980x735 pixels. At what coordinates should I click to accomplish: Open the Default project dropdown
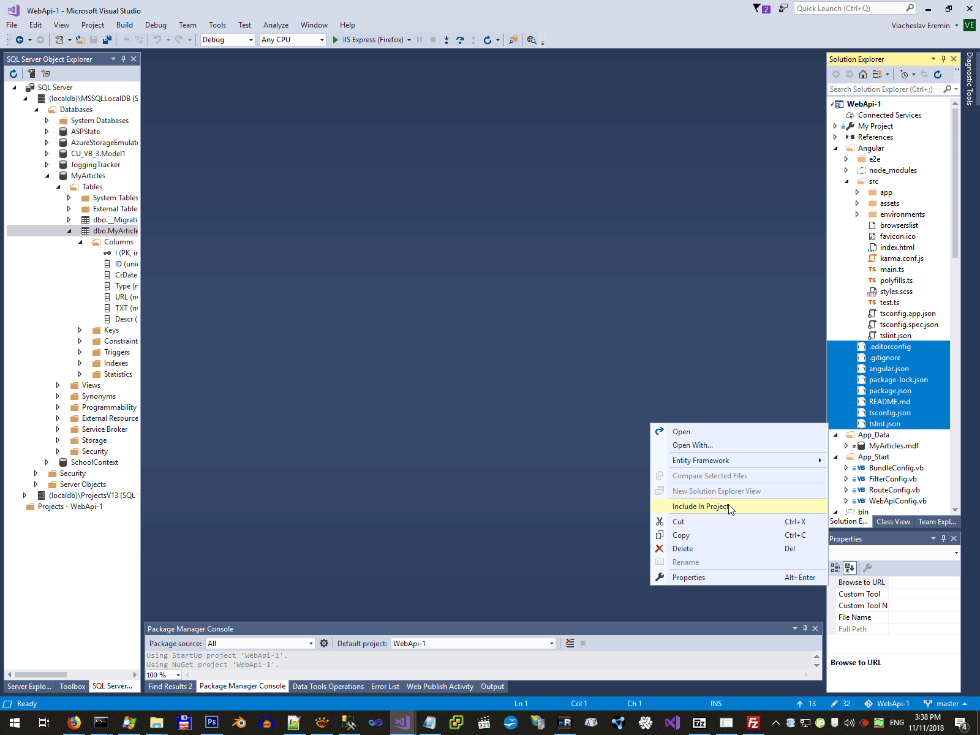click(x=473, y=643)
